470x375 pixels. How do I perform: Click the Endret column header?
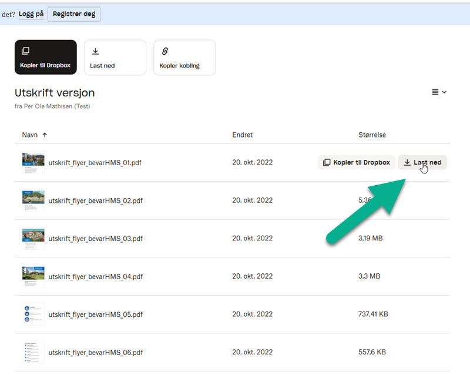tap(242, 135)
